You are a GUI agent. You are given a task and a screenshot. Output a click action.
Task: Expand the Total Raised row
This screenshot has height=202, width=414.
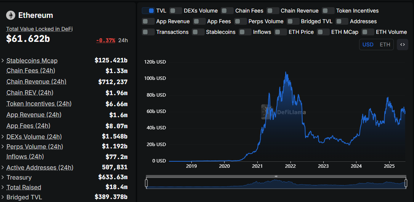(x=3, y=187)
